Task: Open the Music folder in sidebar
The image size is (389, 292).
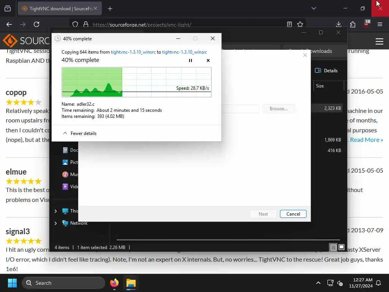Action: [70, 174]
